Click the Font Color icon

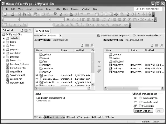(149, 19)
